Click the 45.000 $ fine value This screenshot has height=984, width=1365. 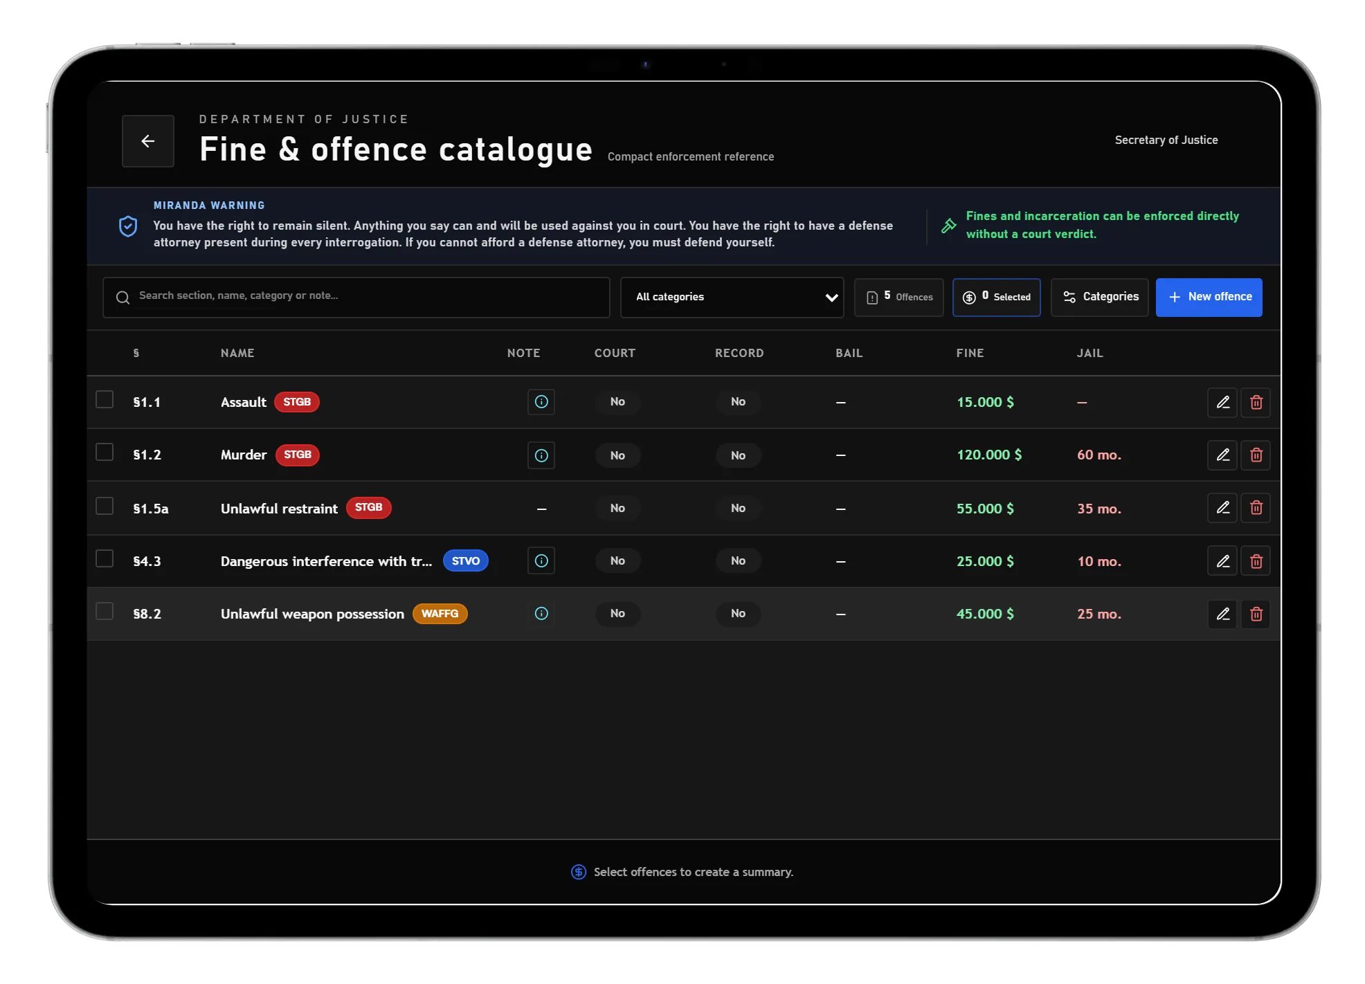(984, 614)
